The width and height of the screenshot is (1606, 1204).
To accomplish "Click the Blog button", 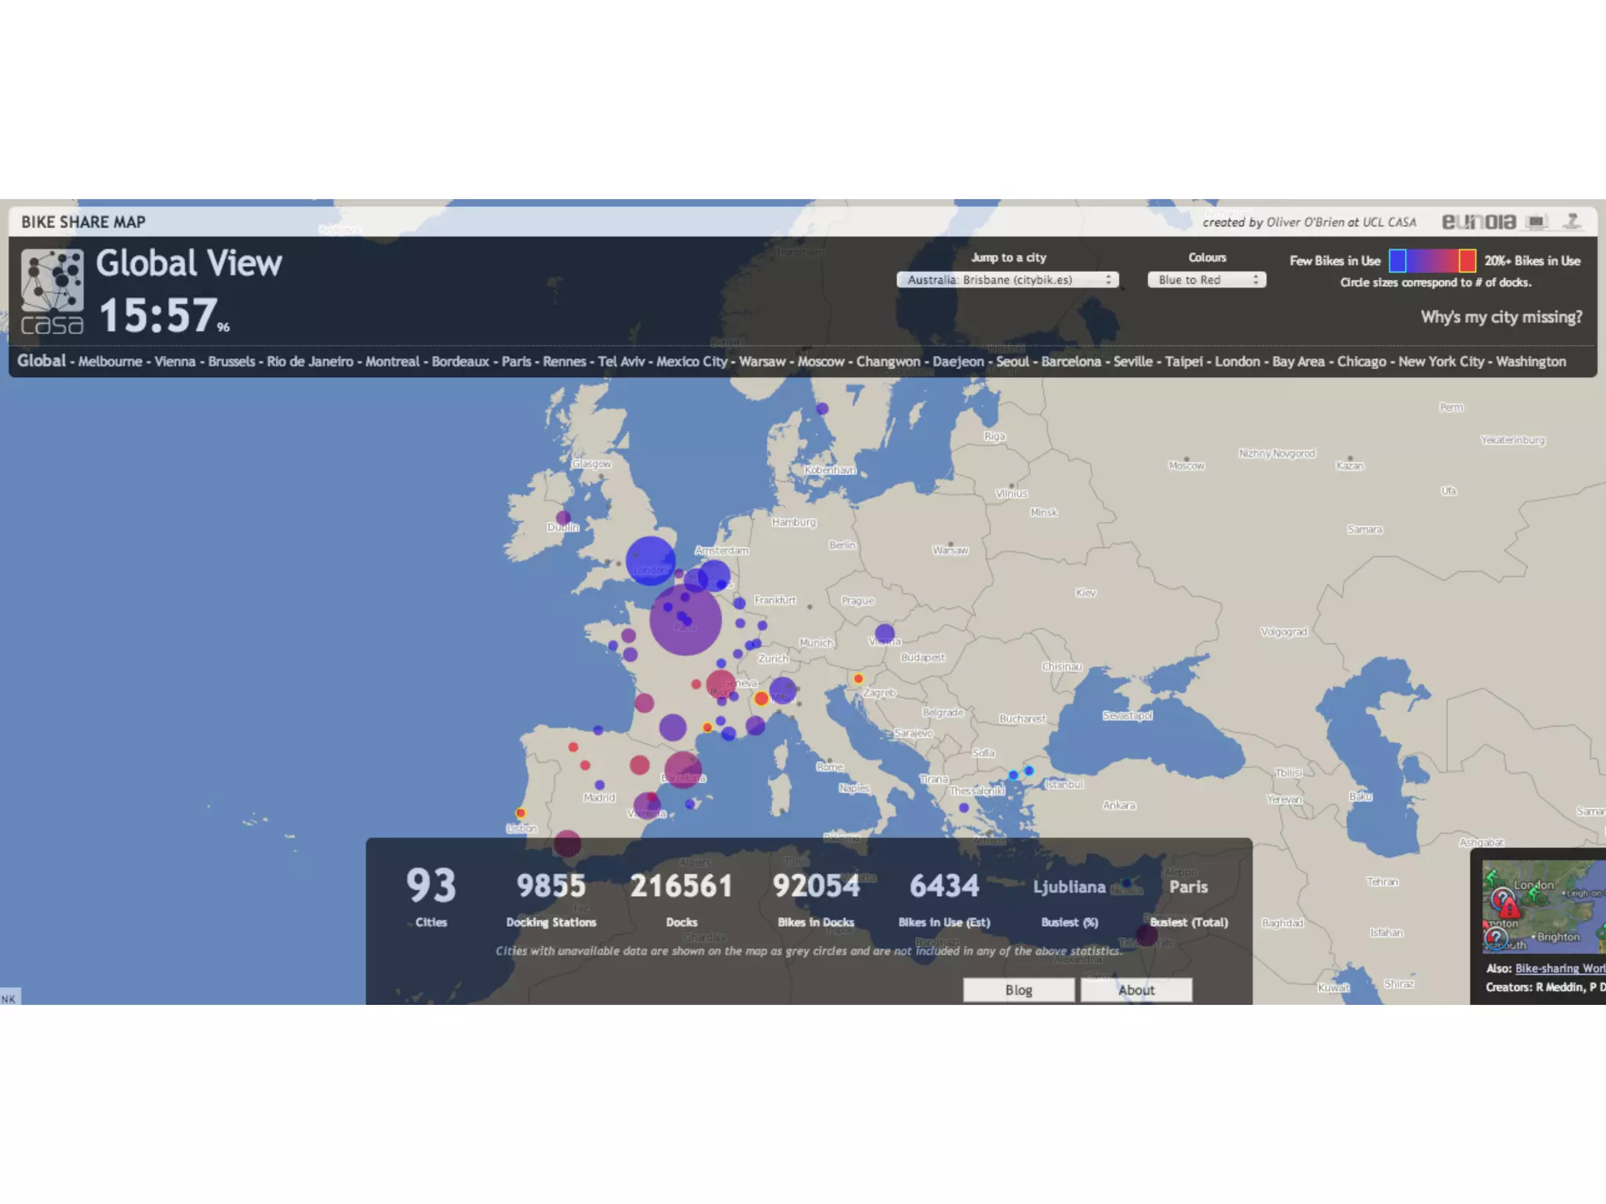I will point(1018,990).
